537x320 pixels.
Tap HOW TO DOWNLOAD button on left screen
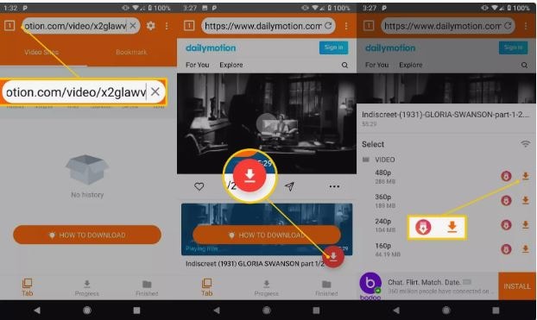[x=87, y=235]
